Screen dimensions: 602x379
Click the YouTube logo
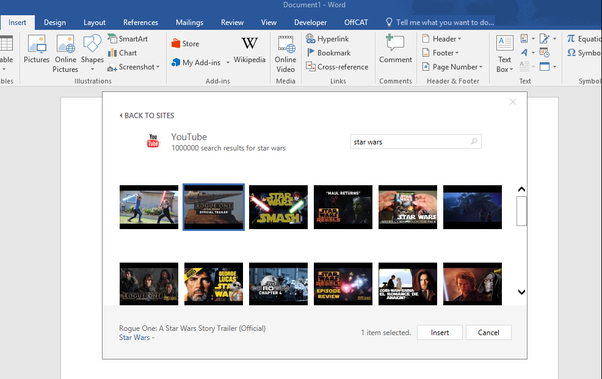tap(153, 141)
